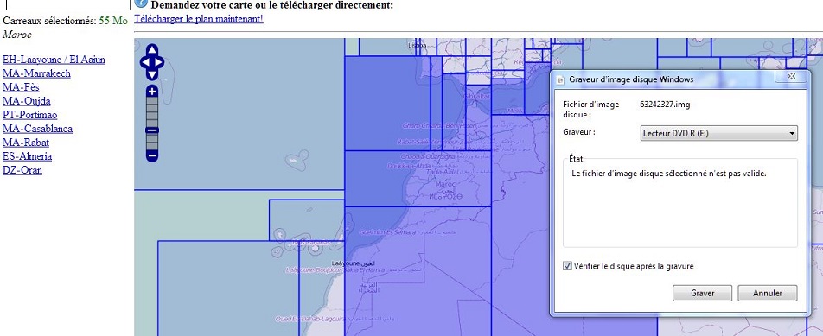
Task: Pan the map up with the arrow
Action: [151, 51]
